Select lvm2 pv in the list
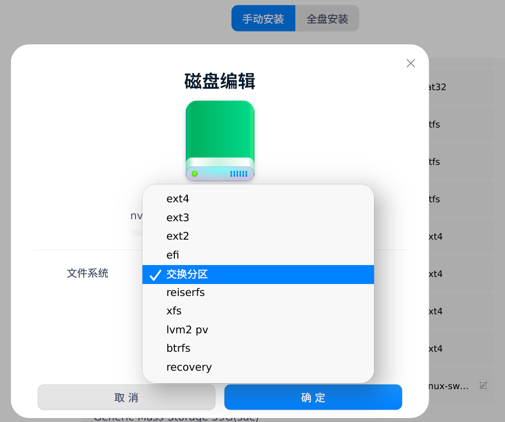The height and width of the screenshot is (422, 505). [x=258, y=329]
